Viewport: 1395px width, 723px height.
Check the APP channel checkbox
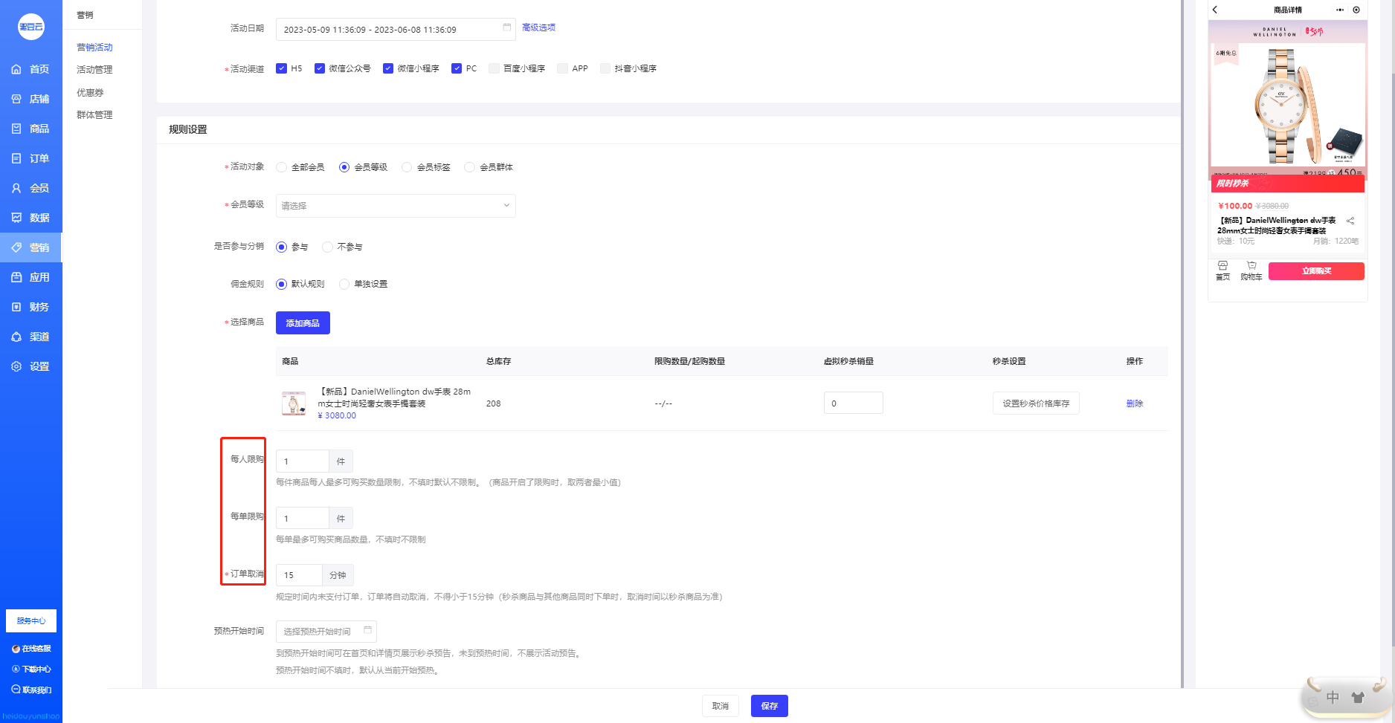pyautogui.click(x=562, y=68)
